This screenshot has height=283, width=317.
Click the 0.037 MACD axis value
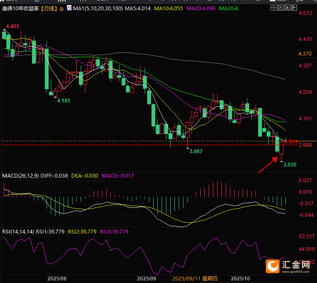305,180
